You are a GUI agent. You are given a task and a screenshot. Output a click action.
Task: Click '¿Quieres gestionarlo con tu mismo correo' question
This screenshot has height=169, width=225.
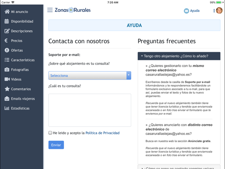(175, 70)
